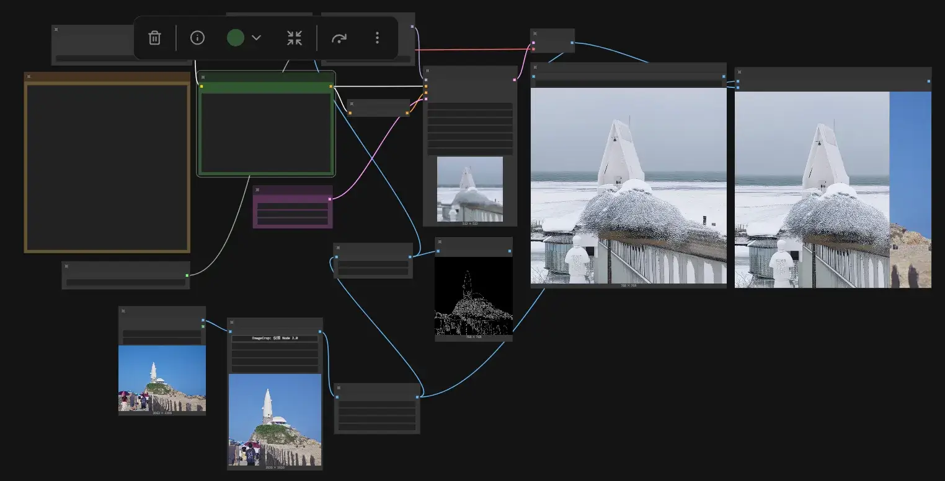Click the orange output port on green node
This screenshot has width=945, height=481.
[x=331, y=87]
